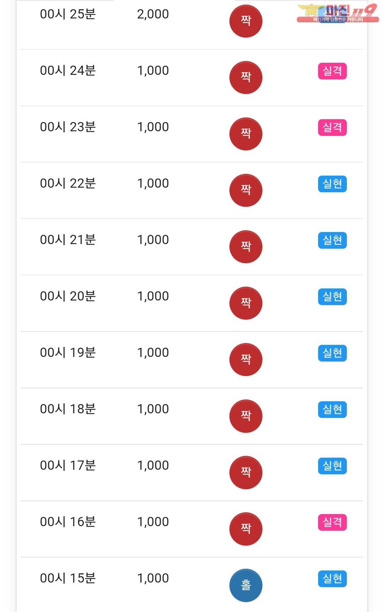Click the pink 실격 badge at 00시 24분
This screenshot has width=383, height=612.
332,71
